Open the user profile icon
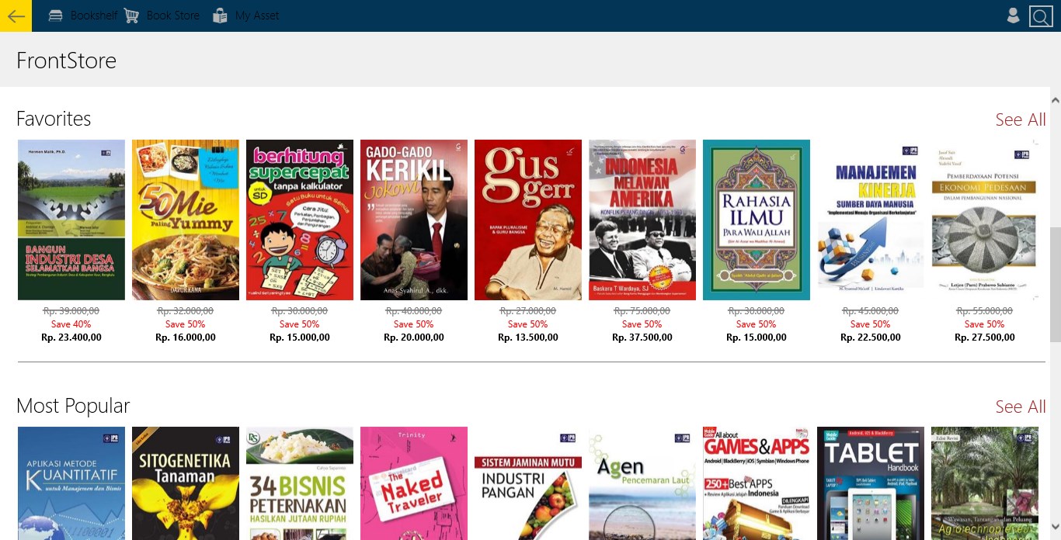The height and width of the screenshot is (540, 1061). (1013, 16)
